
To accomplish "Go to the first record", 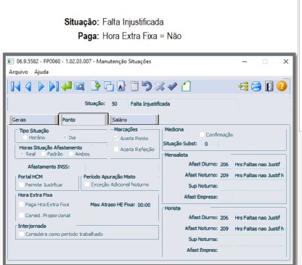I will pyautogui.click(x=16, y=86).
